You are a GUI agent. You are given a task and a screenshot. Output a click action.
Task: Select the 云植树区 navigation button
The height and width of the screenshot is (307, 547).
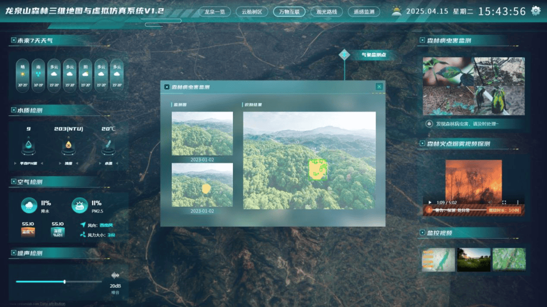pyautogui.click(x=252, y=12)
